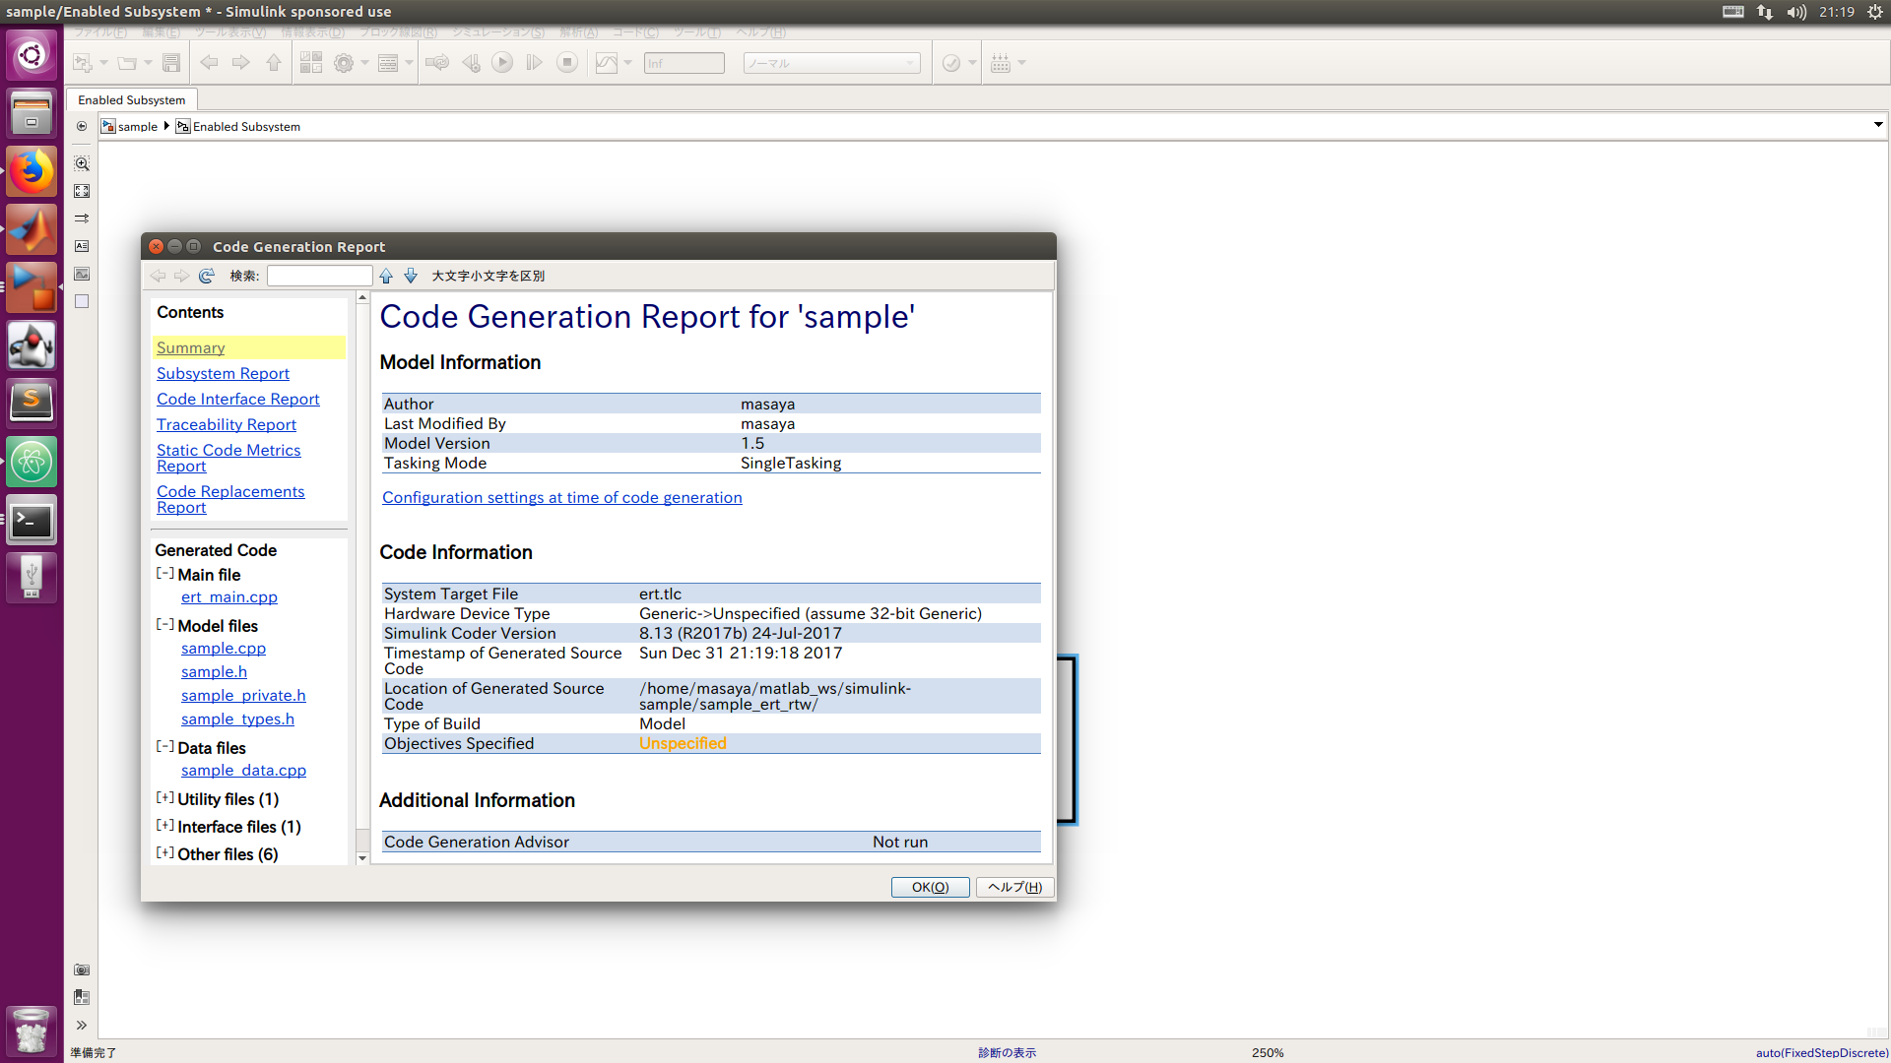Step back through the simulation
The height and width of the screenshot is (1063, 1891).
point(471,62)
